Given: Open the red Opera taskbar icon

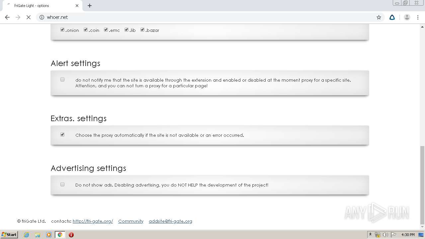Looking at the screenshot, I should click(x=71, y=235).
